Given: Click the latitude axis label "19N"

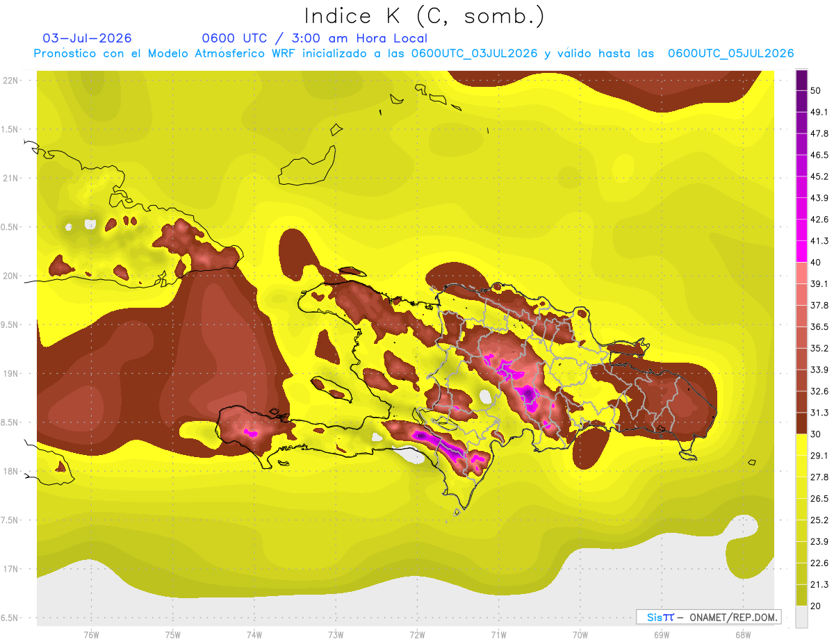Looking at the screenshot, I should [x=12, y=374].
